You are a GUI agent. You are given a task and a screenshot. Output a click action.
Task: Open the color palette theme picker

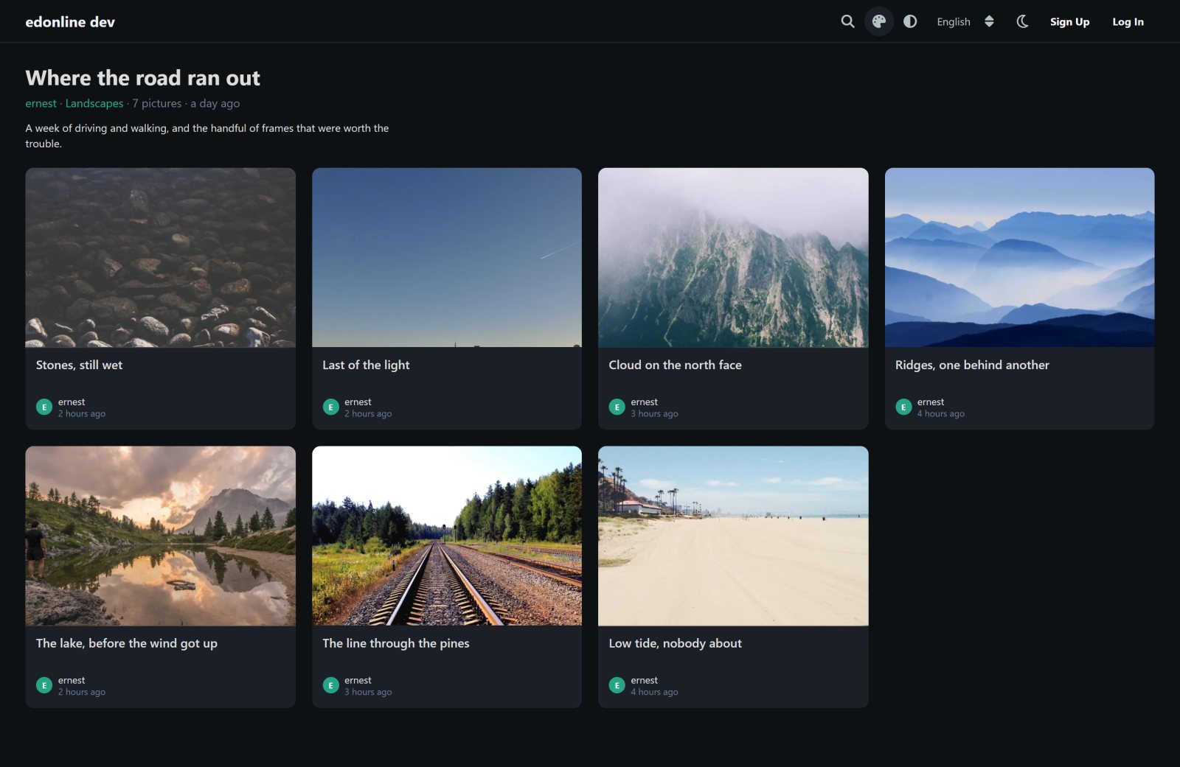(x=879, y=21)
